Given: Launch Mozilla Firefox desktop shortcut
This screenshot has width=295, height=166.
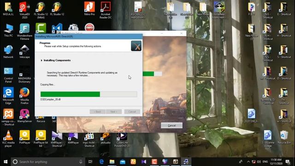Looking at the screenshot, I should point(24,96).
